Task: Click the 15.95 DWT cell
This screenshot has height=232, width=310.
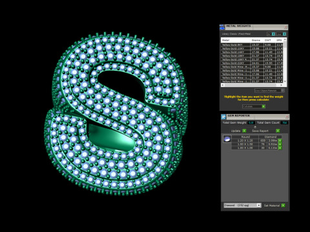Action: 269,63
